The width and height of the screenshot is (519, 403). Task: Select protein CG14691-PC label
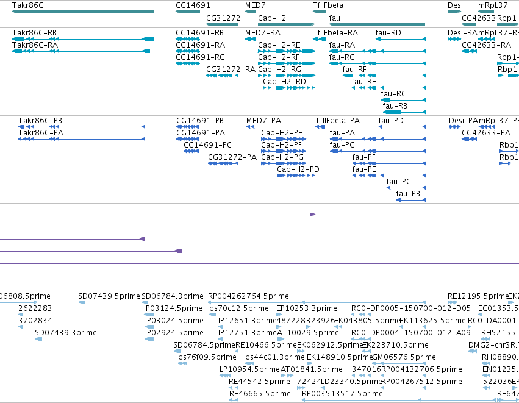click(207, 145)
